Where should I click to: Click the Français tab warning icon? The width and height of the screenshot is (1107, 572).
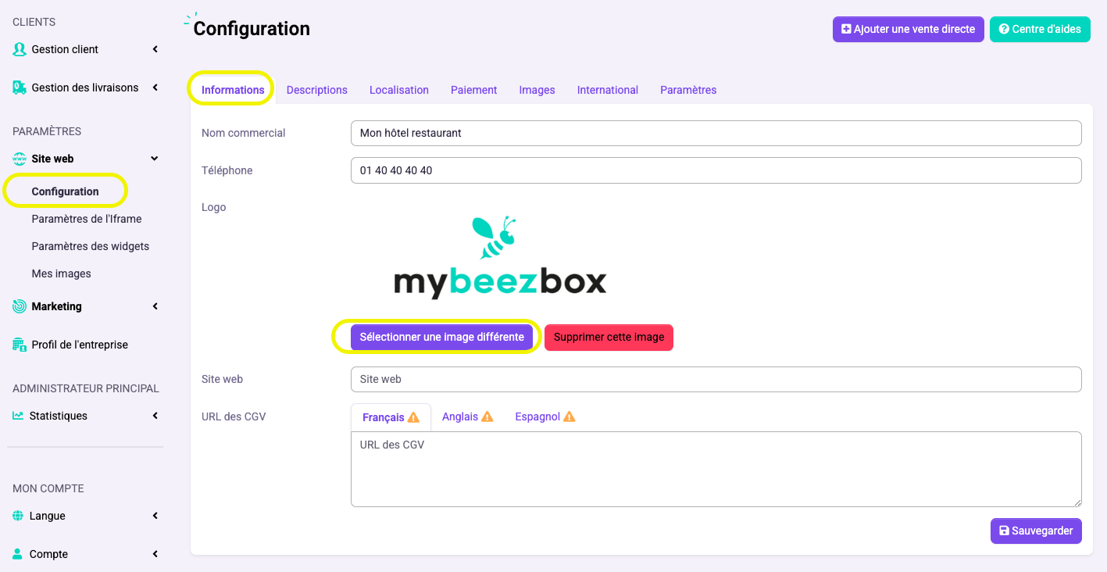pos(413,417)
